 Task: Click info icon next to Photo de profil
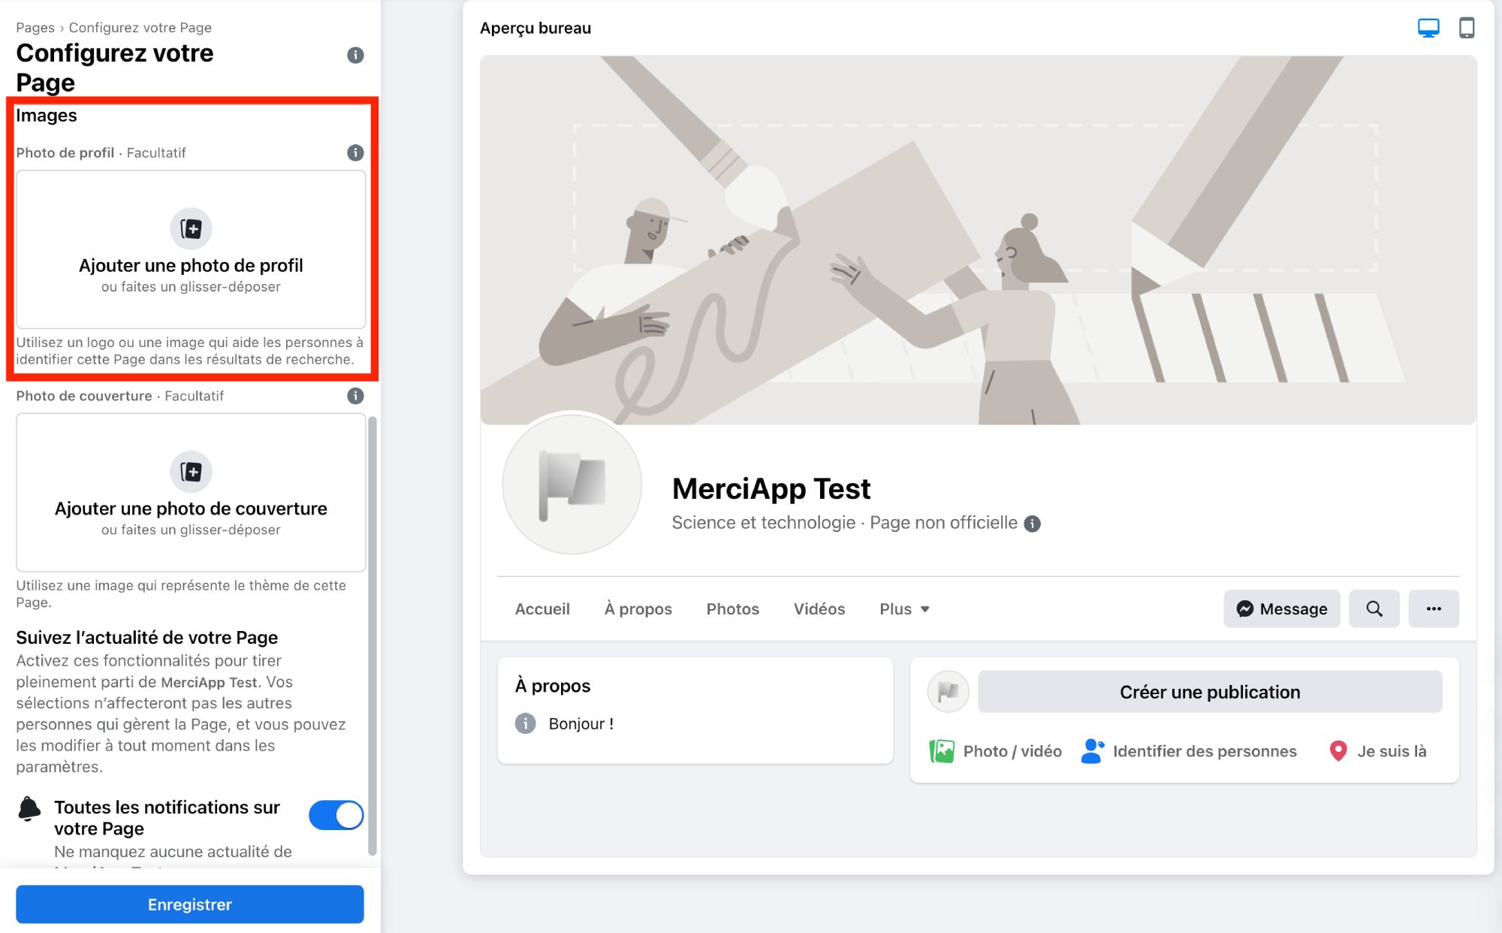[x=355, y=152]
